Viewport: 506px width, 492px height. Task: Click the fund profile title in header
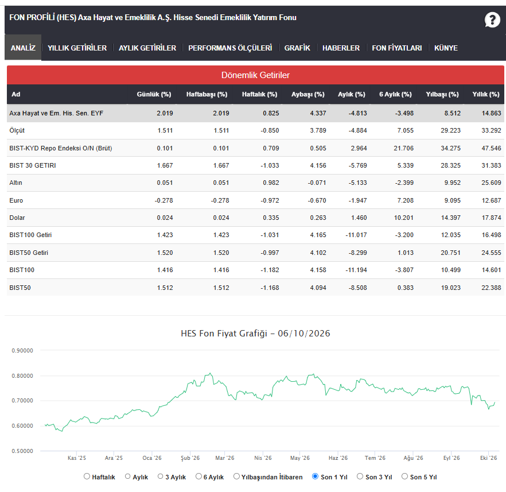[153, 17]
